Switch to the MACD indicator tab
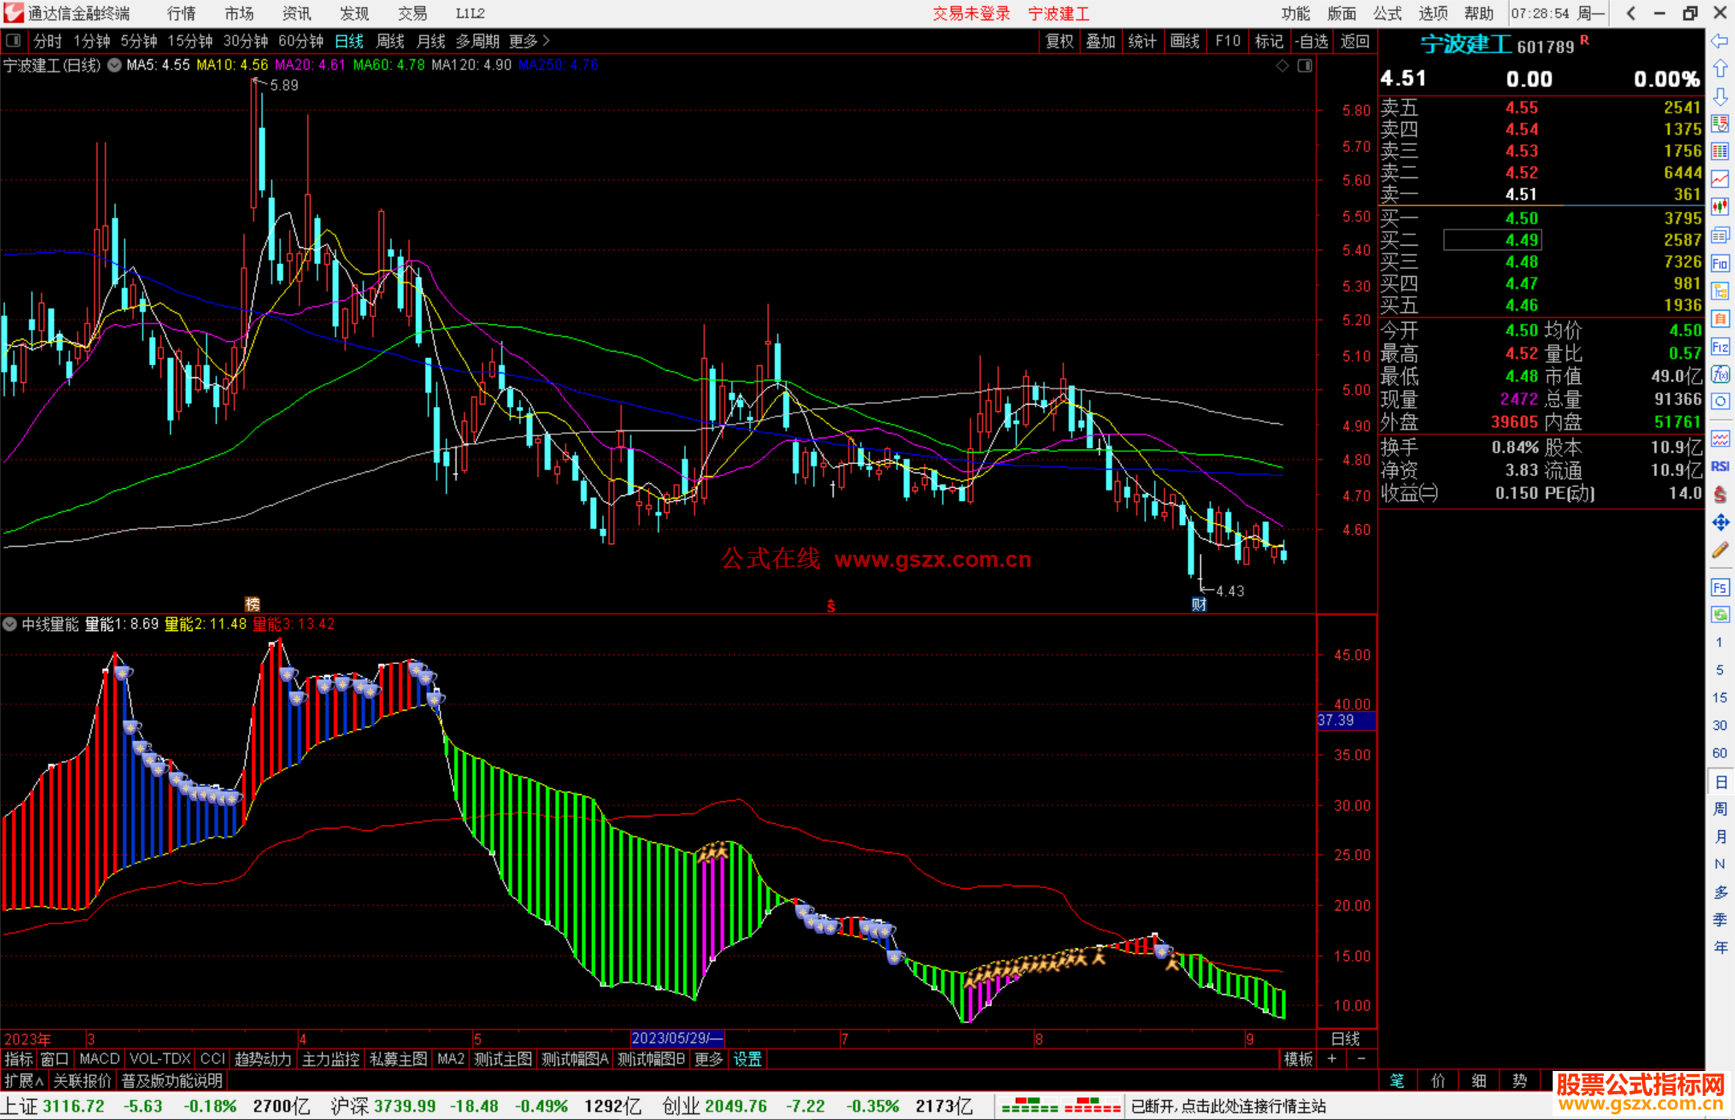 (x=99, y=1059)
